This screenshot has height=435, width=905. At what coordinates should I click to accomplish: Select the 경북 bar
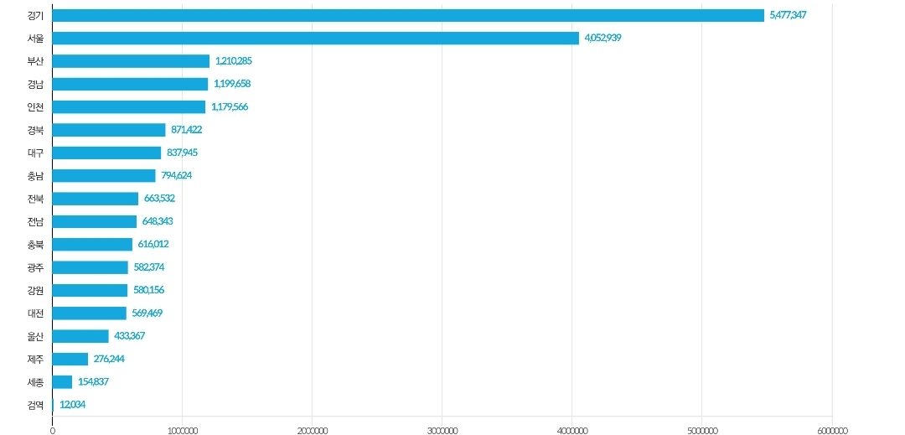point(109,130)
